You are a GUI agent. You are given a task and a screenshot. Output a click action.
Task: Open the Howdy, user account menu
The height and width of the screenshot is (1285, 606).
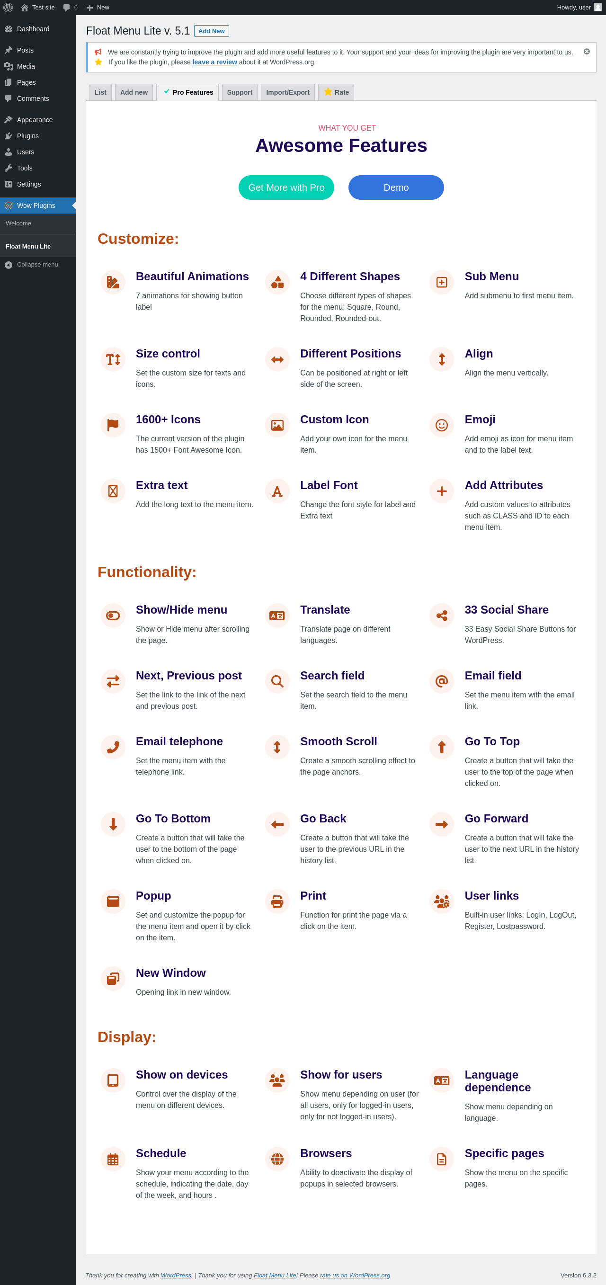(579, 8)
